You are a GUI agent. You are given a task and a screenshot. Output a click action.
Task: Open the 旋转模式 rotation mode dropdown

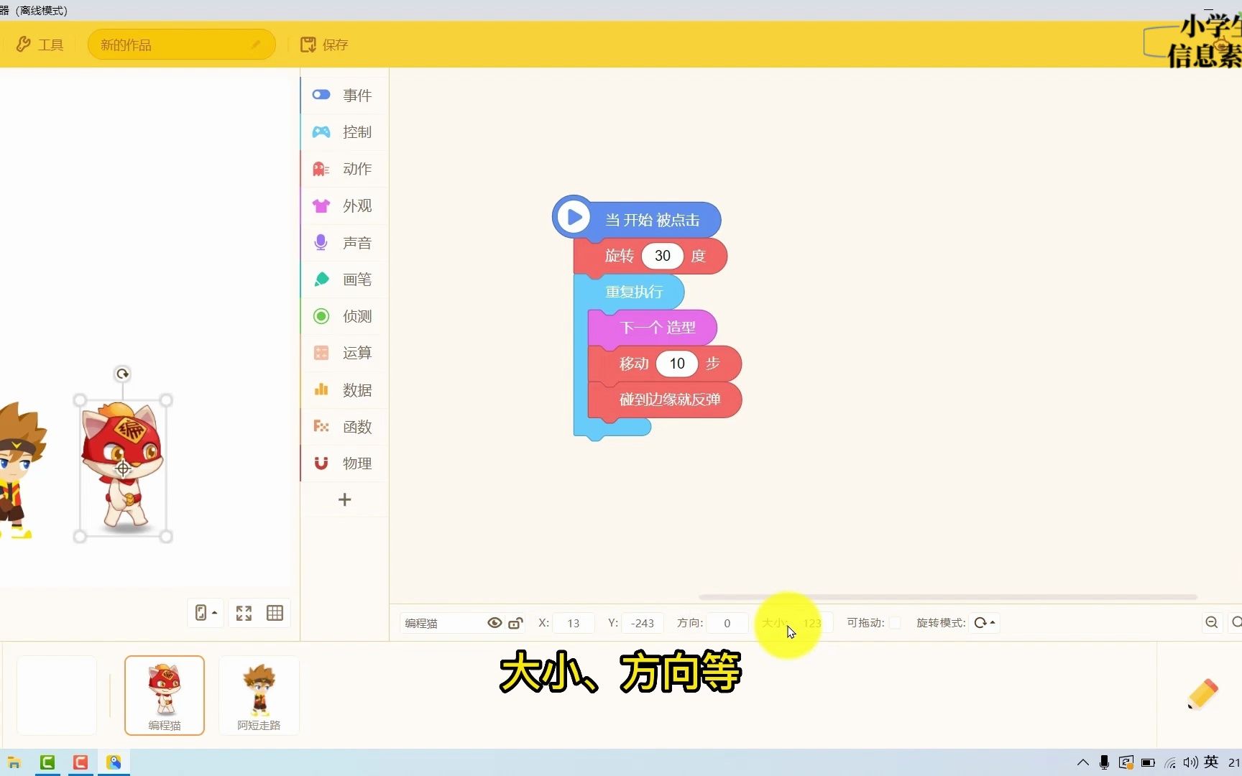983,622
